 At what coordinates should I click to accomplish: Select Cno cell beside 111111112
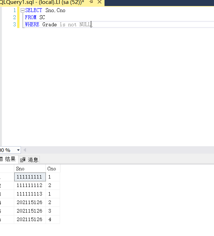pyautogui.click(x=53, y=185)
